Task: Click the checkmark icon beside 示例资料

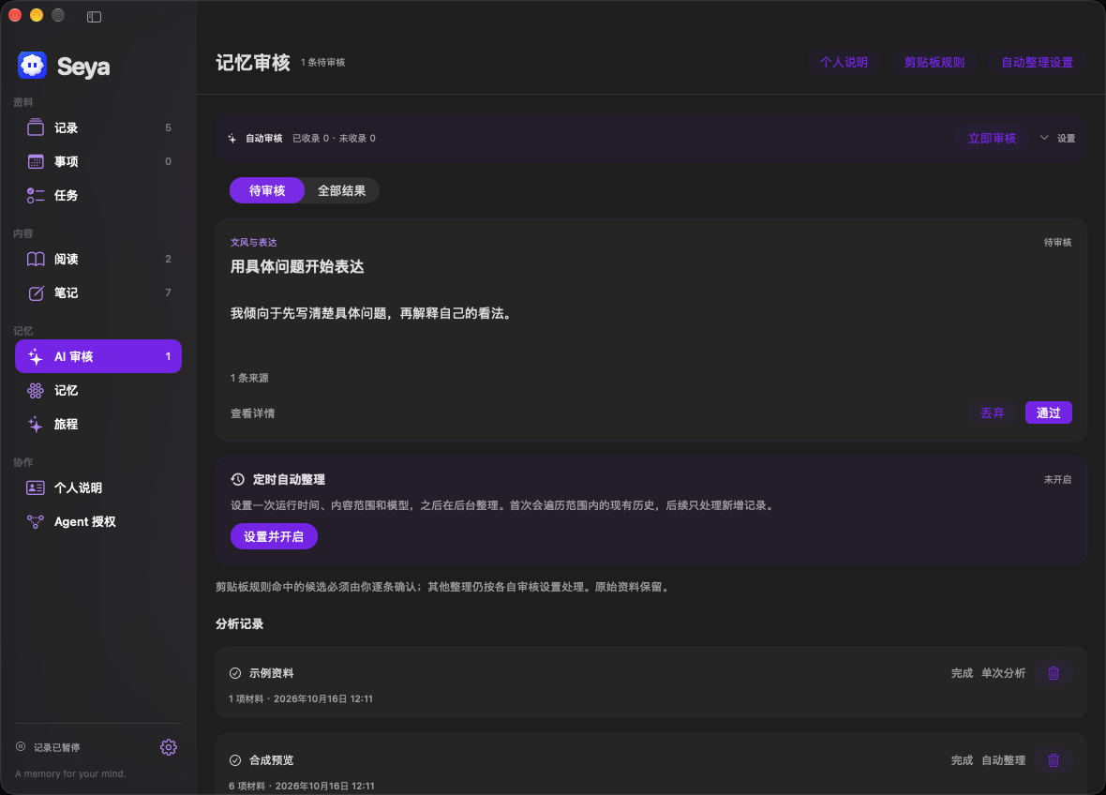Action: tap(235, 673)
